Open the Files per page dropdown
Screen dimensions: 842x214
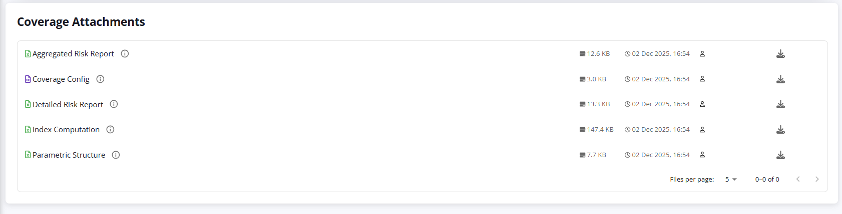point(731,180)
